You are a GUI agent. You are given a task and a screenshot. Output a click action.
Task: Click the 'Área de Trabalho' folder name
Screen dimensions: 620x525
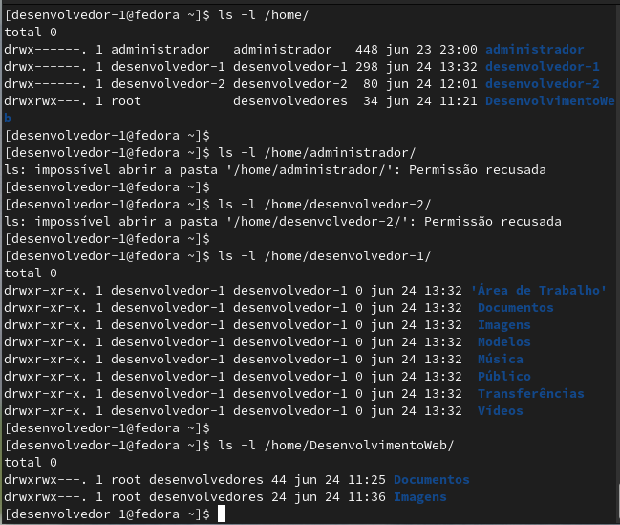[538, 290]
